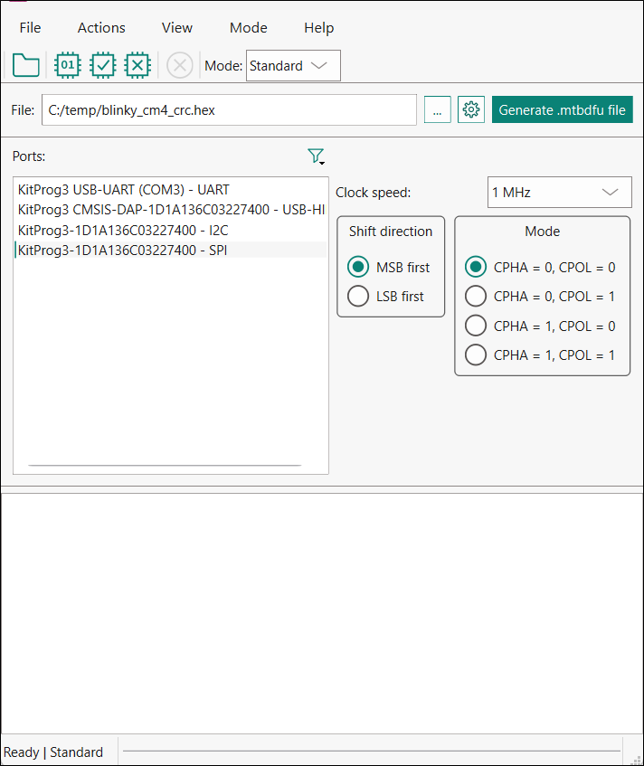
Task: Select KitProg3 CMSIS-DAP USB-HID port
Action: 171,210
